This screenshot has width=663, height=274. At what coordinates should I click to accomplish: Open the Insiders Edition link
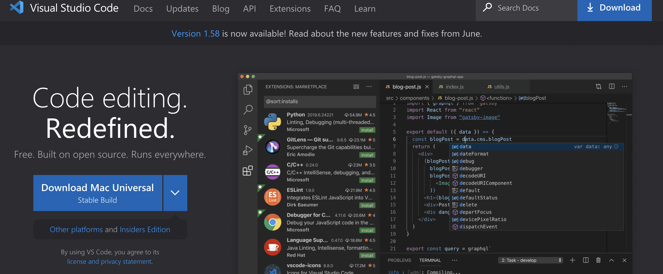coord(145,229)
